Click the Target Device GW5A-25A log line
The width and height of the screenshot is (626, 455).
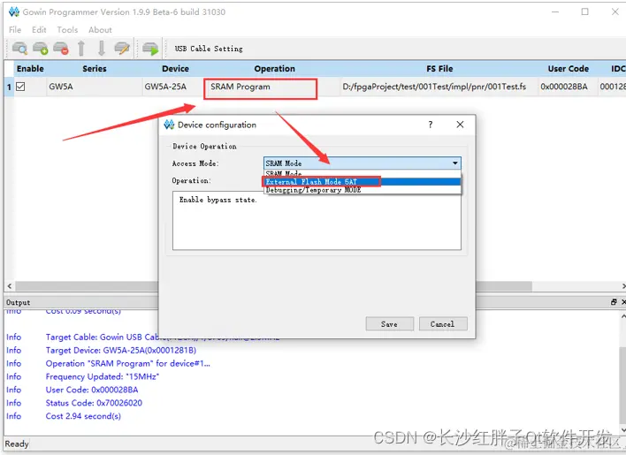[121, 350]
